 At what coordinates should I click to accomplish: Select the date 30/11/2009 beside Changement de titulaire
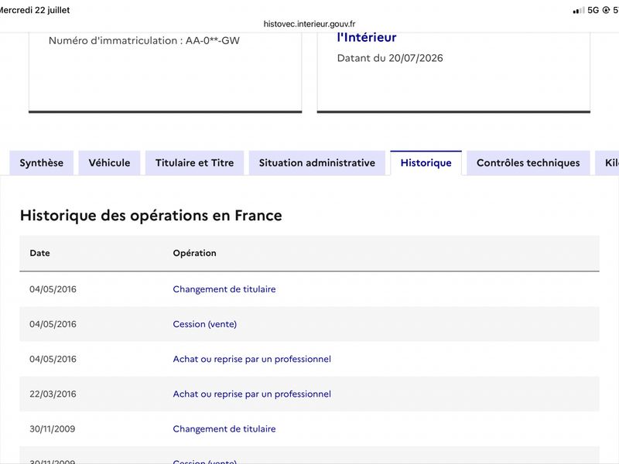tap(53, 429)
